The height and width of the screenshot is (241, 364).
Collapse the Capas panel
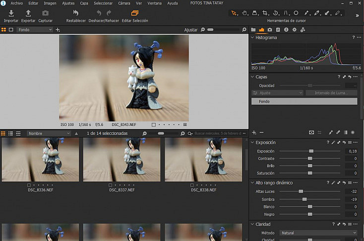click(252, 77)
